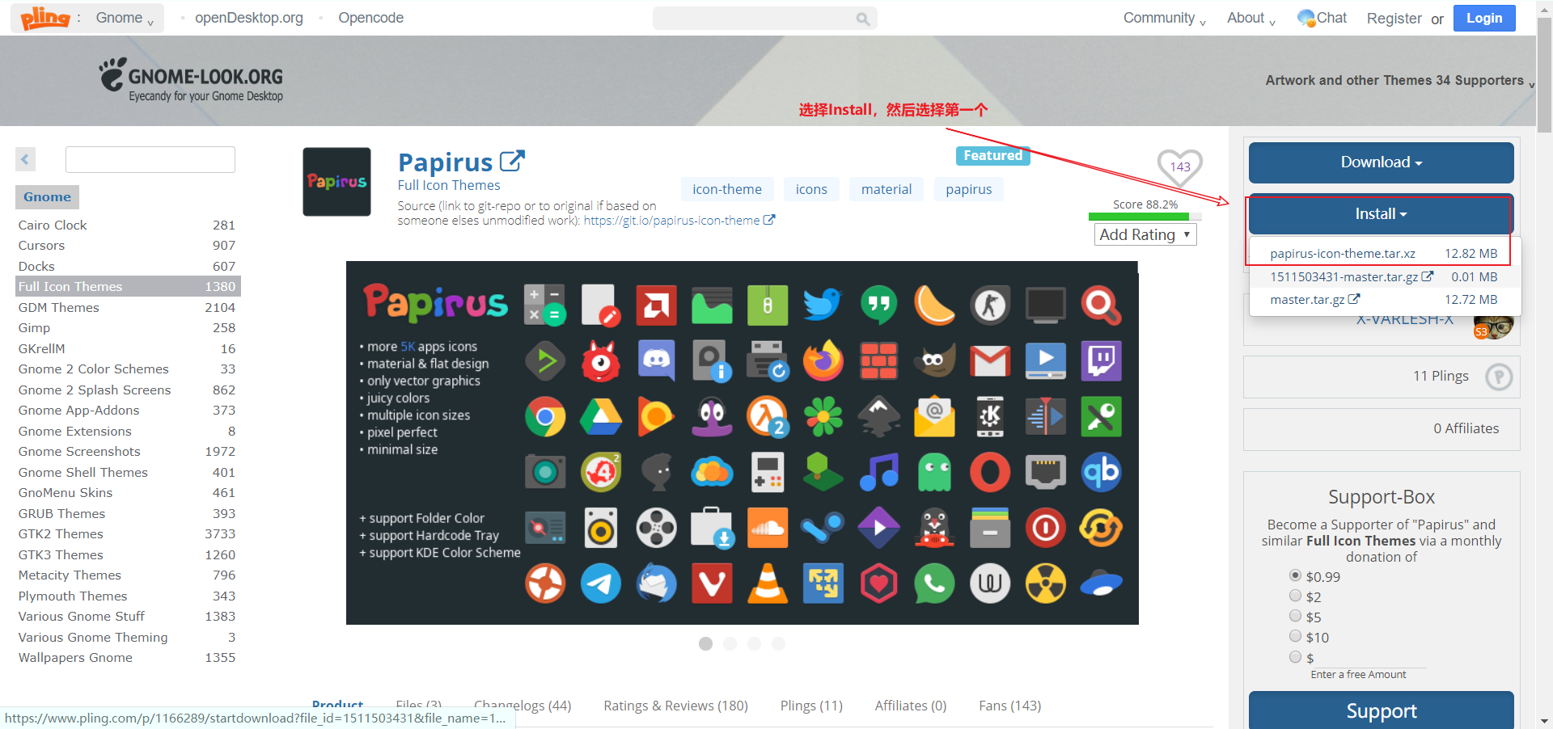Open the Install dropdown button
This screenshot has width=1553, height=729.
(x=1381, y=214)
